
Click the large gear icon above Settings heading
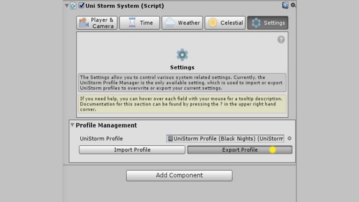click(182, 55)
